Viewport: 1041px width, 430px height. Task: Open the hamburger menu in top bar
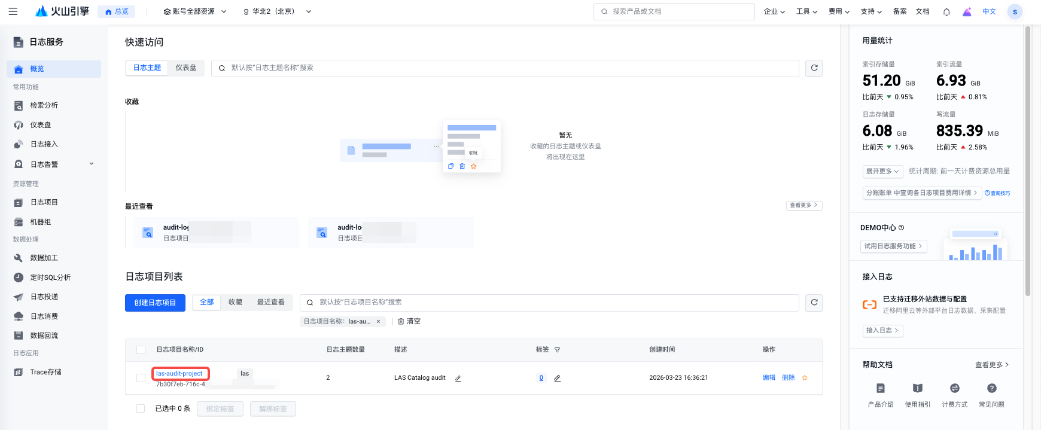click(x=13, y=11)
